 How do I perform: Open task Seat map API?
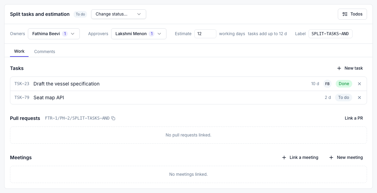click(x=49, y=98)
